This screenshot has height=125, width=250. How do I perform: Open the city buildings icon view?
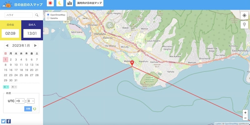[x=69, y=3]
